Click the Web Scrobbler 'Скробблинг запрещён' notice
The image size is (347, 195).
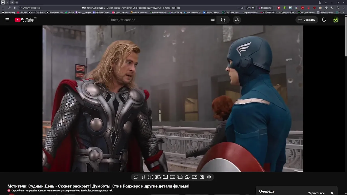[x=60, y=191]
